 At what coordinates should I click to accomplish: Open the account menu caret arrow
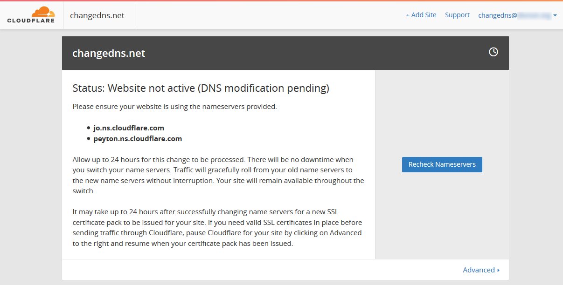555,15
